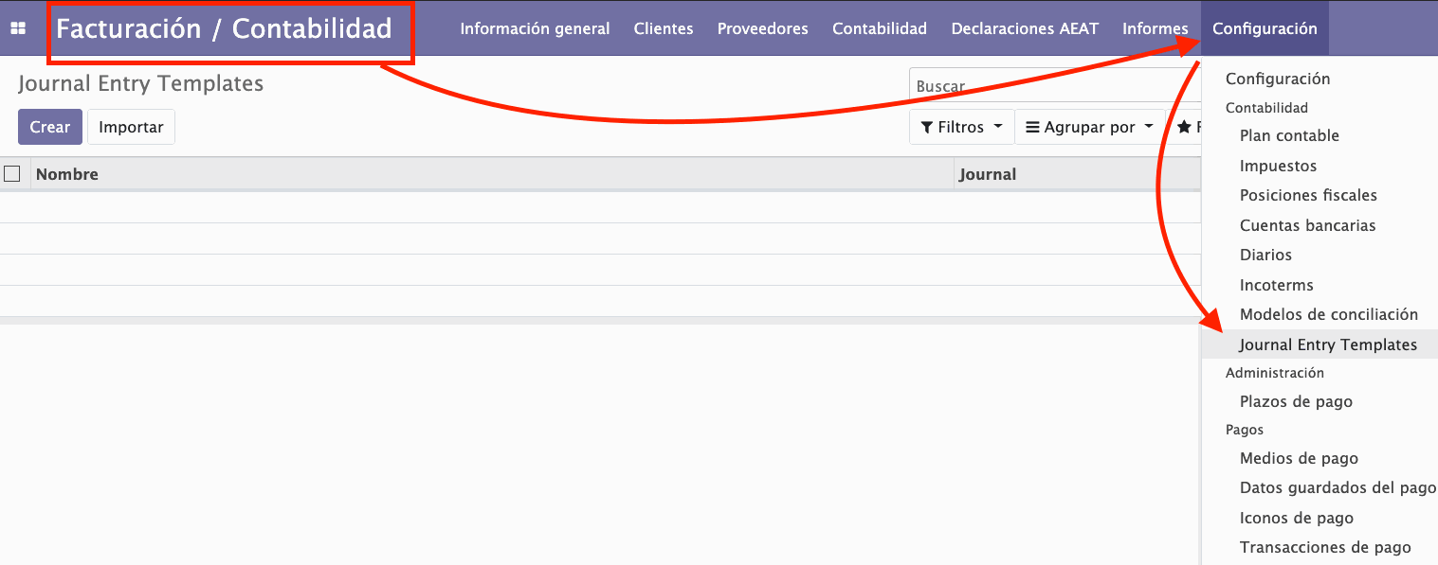Open the Declaraciones AEAT menu
This screenshot has width=1438, height=565.
(1025, 28)
